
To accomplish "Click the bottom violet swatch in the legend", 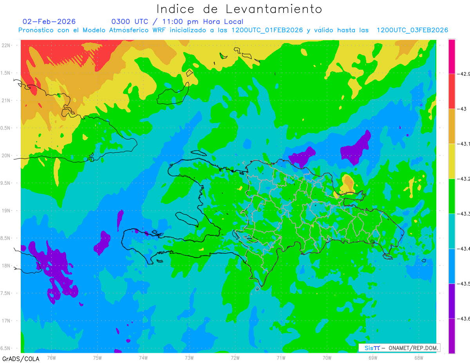I will (x=452, y=336).
